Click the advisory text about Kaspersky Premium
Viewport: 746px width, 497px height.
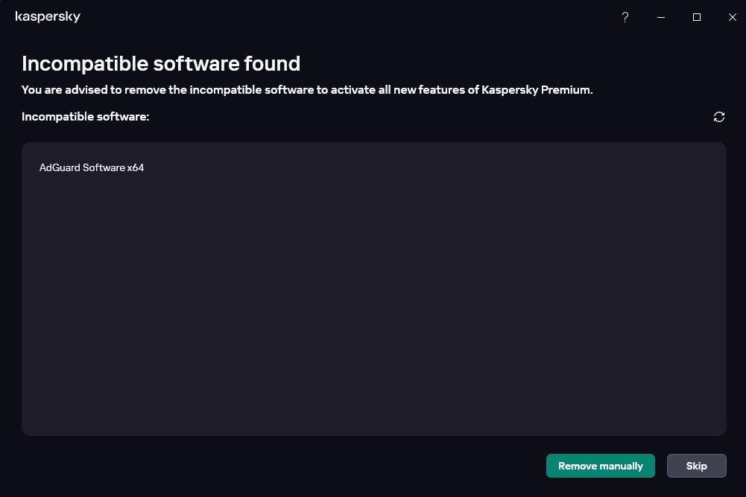click(307, 90)
